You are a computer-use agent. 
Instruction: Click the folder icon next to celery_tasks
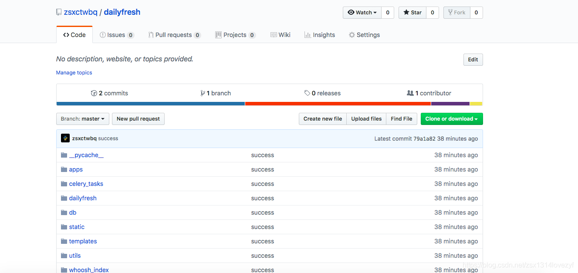[64, 184]
